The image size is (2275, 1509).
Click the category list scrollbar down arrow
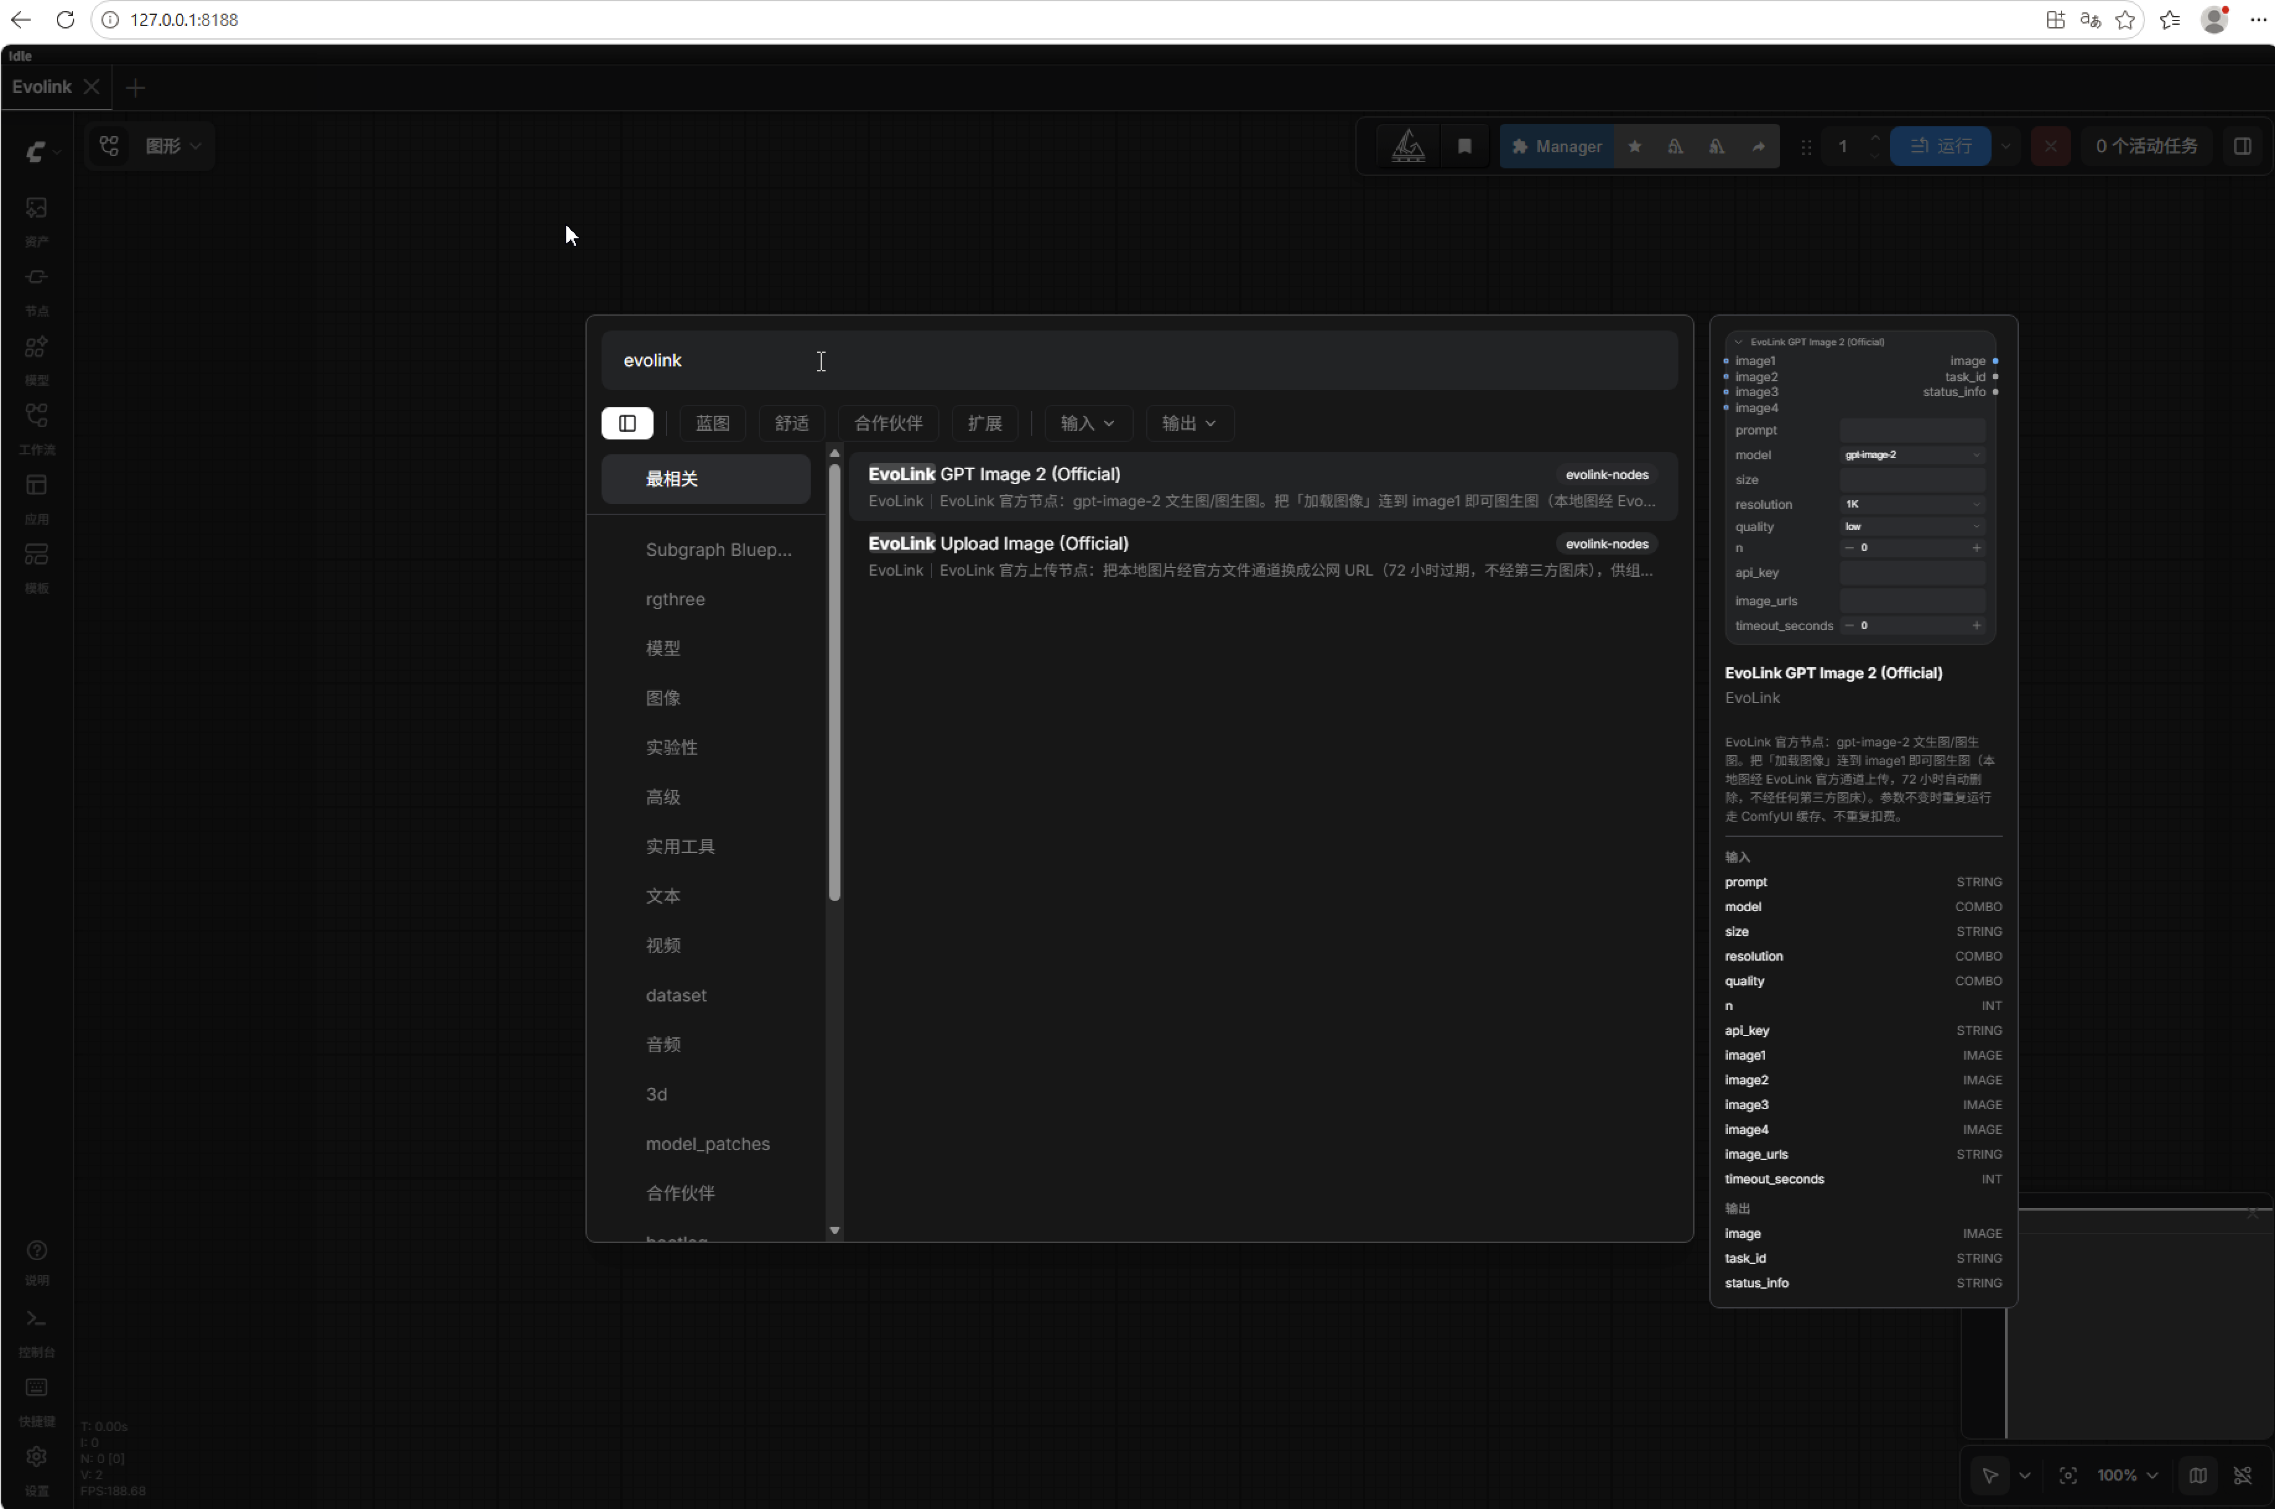point(834,1231)
